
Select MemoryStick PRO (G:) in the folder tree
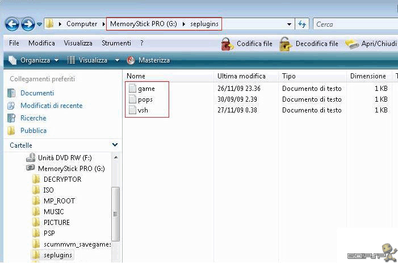pos(72,169)
